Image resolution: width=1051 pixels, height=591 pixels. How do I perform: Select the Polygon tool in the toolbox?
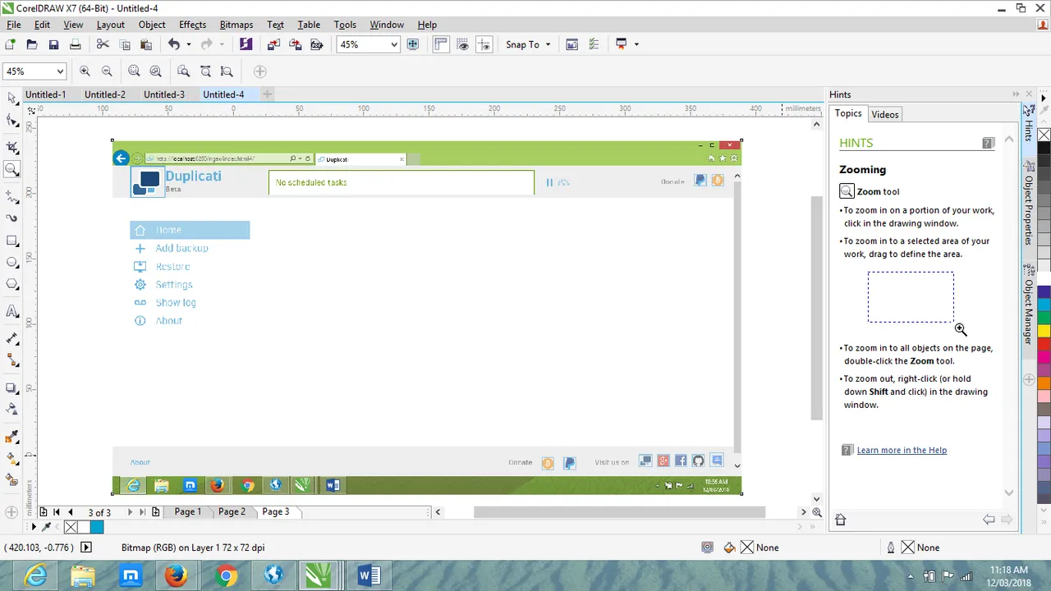pyautogui.click(x=12, y=284)
